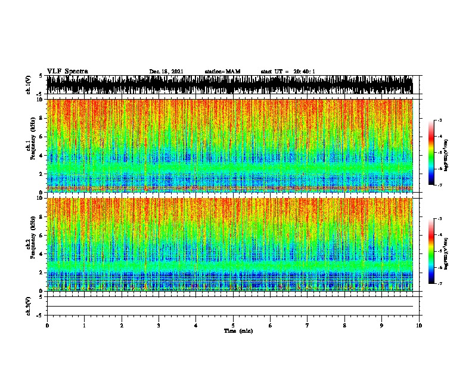Viewport: 472px width, 365px height.
Task: Click the ch.2 spectrogram panel
Action: (x=229, y=245)
